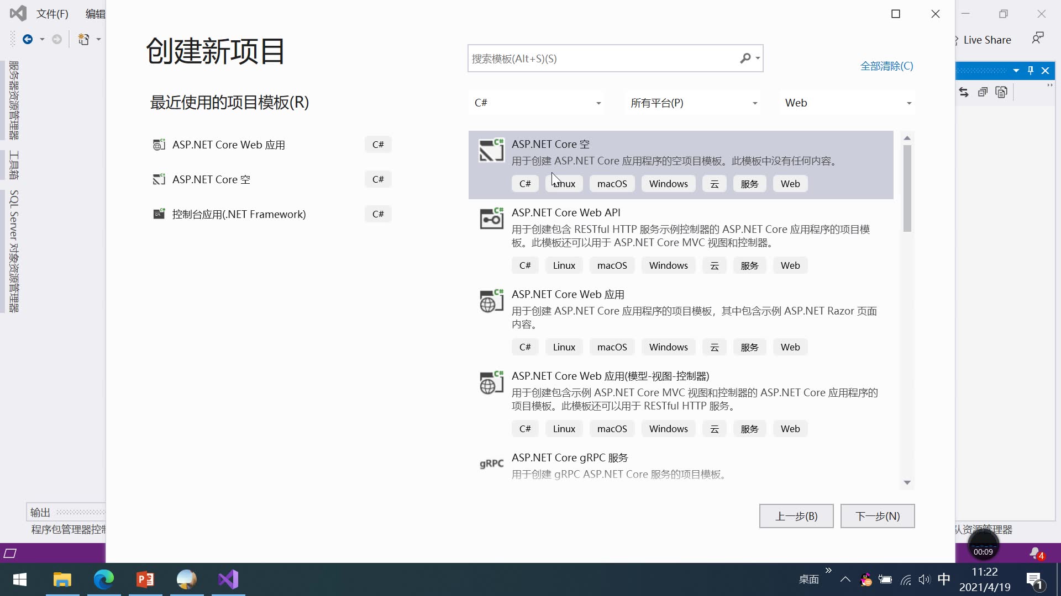Click the 输出 panel title

click(40, 512)
